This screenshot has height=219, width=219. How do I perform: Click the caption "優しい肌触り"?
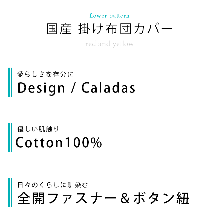[x=38, y=129]
